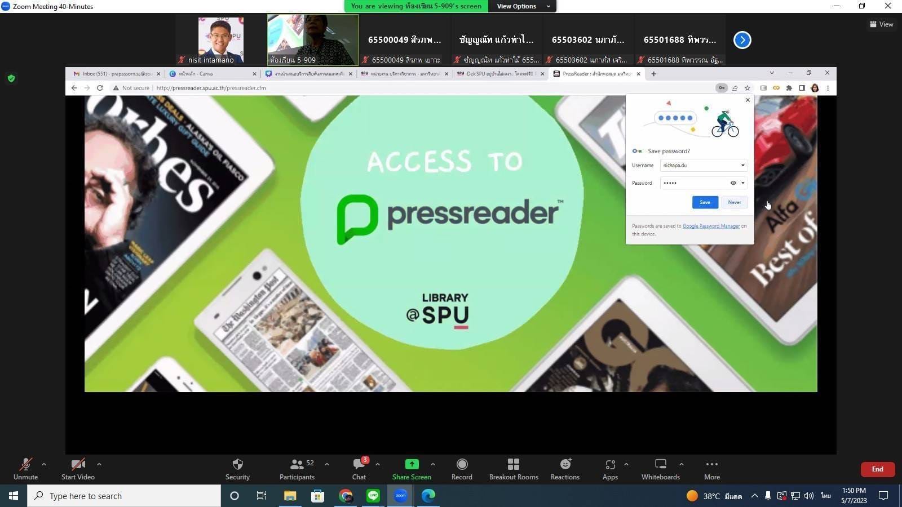Viewport: 902px width, 507px height.
Task: Open the Security shield icon
Action: coord(237,465)
